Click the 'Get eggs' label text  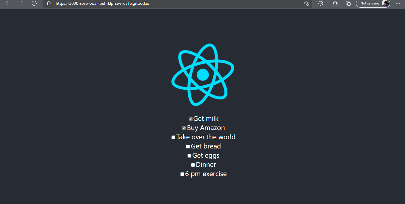(x=206, y=156)
